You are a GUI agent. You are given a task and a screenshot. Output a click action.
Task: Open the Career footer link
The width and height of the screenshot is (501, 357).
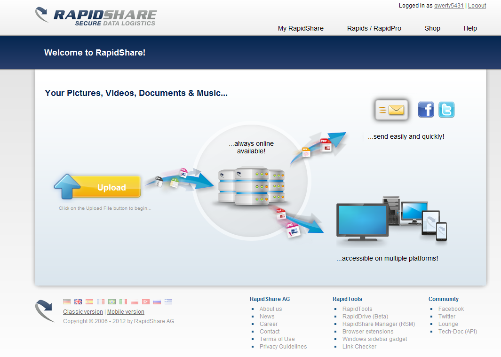[269, 324]
